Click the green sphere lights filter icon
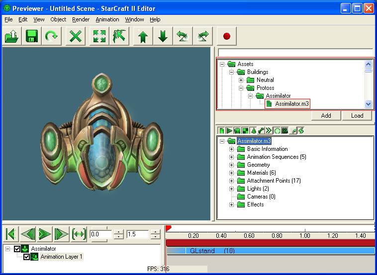 pyautogui.click(x=277, y=131)
